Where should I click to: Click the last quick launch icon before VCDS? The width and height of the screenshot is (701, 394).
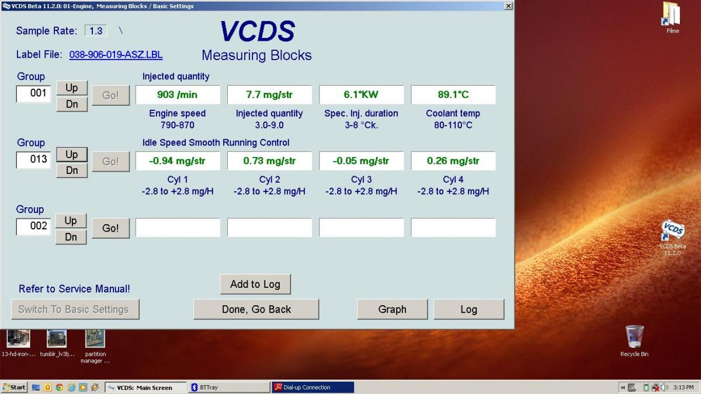point(95,387)
